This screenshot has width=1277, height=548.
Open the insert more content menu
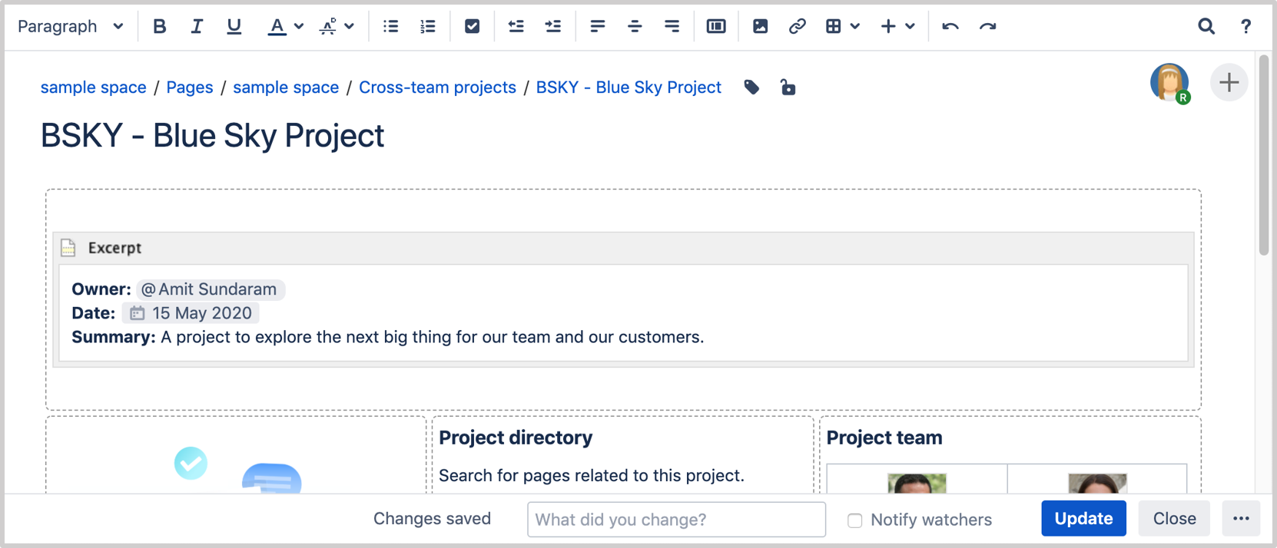(897, 26)
